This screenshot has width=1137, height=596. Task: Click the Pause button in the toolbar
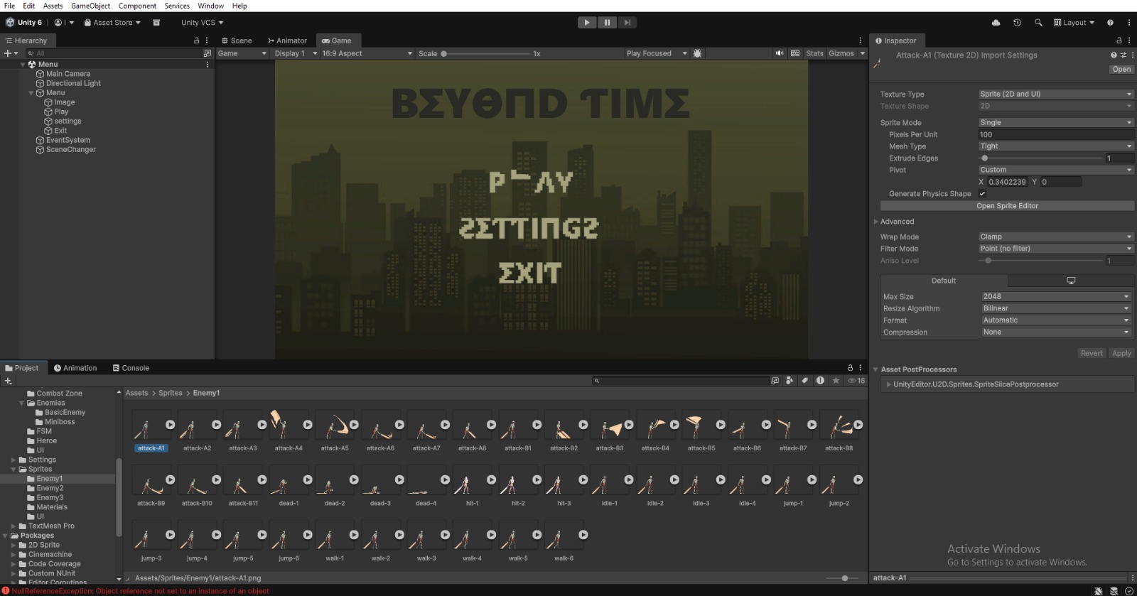[607, 23]
